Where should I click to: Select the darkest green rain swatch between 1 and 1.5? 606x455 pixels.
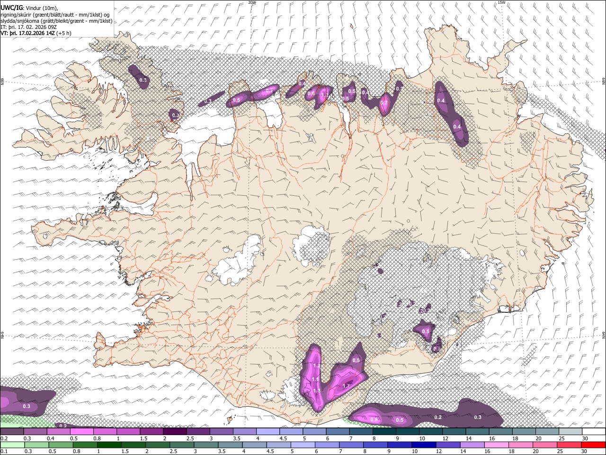(x=109, y=445)
